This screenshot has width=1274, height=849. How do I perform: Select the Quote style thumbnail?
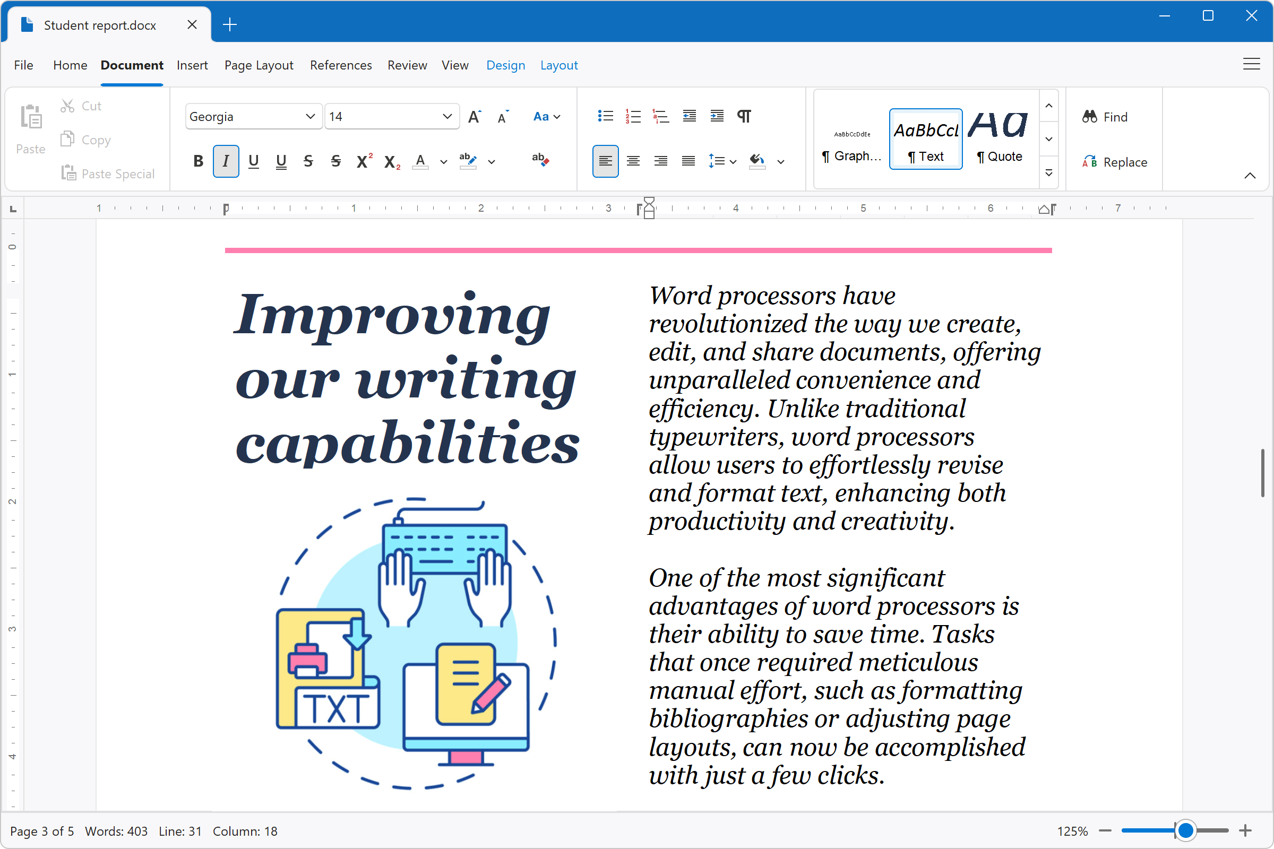(x=1000, y=138)
